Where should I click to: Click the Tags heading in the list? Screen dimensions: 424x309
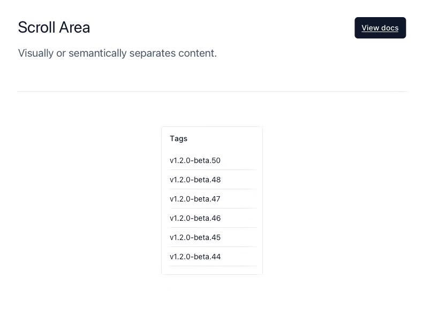pyautogui.click(x=178, y=138)
